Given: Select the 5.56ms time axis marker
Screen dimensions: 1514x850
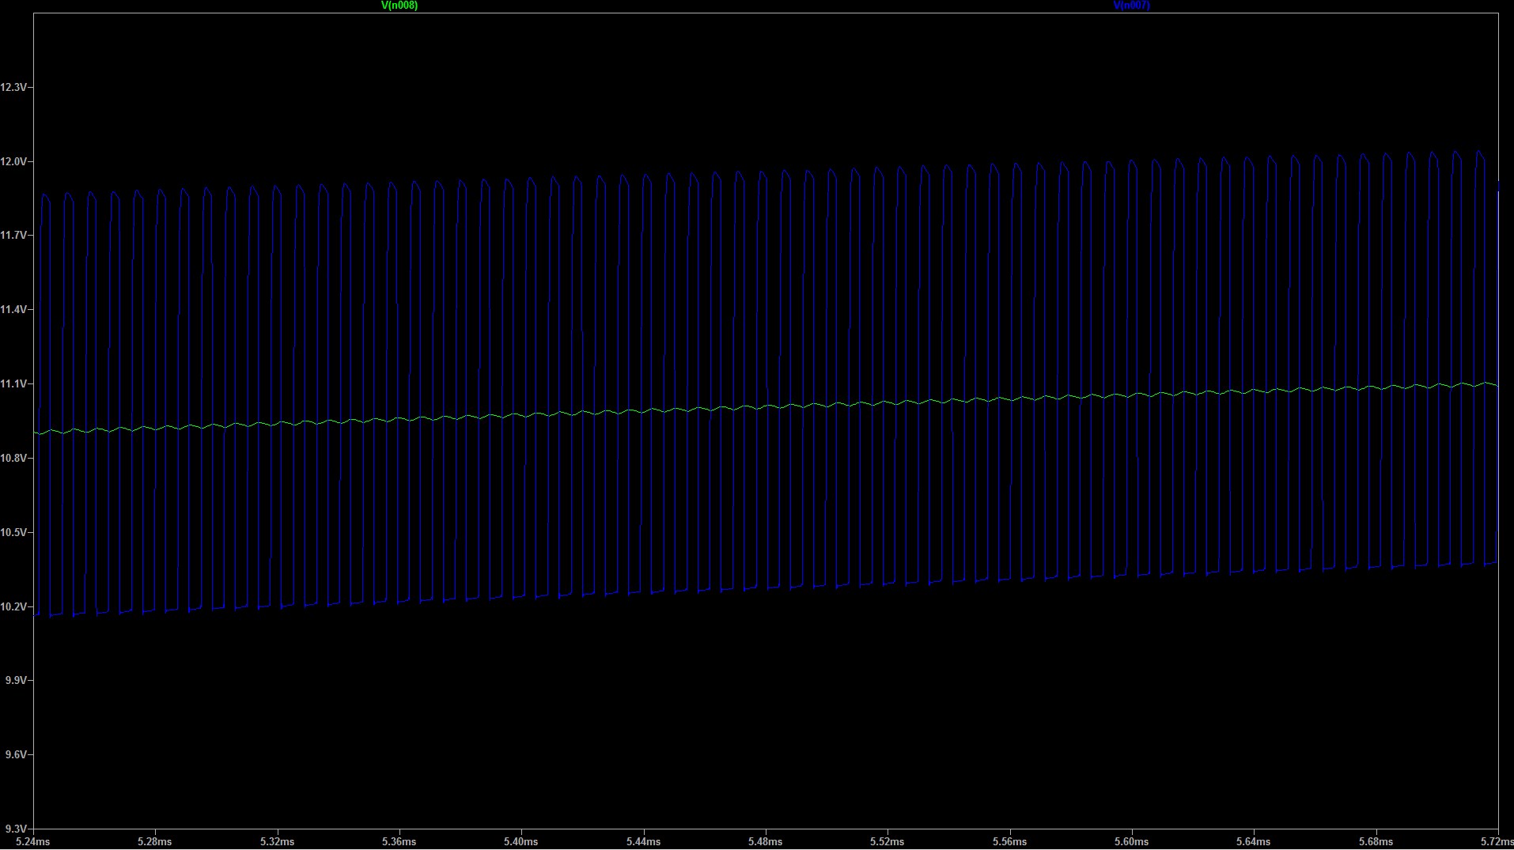Looking at the screenshot, I should 1009,842.
